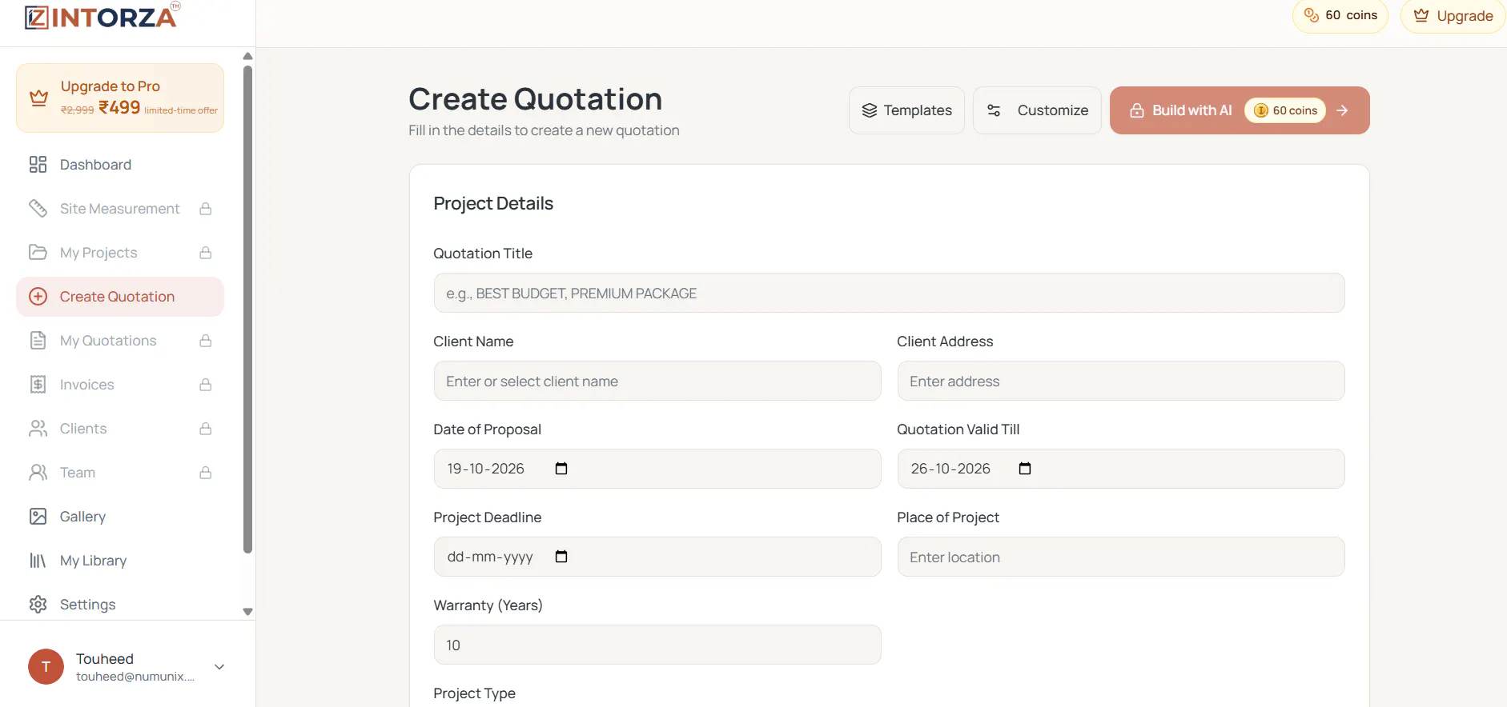Click the lock icon beside Clients
The image size is (1507, 707).
point(206,429)
